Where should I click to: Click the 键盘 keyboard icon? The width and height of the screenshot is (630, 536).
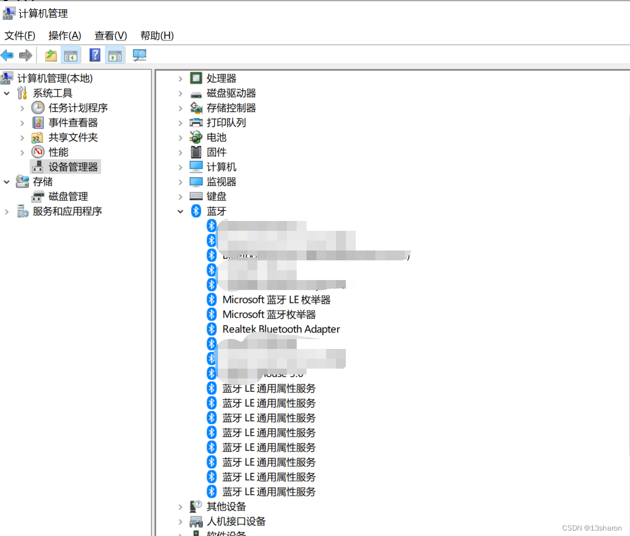coord(196,196)
